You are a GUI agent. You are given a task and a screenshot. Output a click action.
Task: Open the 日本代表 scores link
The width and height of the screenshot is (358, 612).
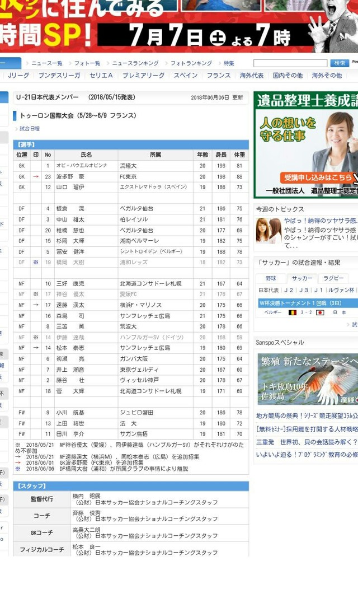[x=268, y=290]
